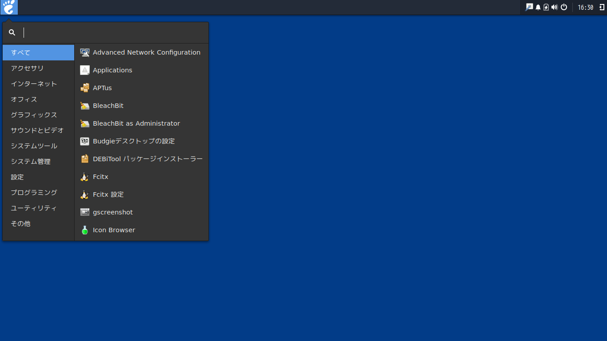Launch Fcitx by its text label
Screen dimensions: 607x341
100,177
